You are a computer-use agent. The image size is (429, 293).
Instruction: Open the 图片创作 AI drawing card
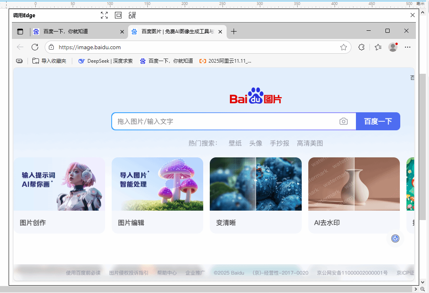59,195
